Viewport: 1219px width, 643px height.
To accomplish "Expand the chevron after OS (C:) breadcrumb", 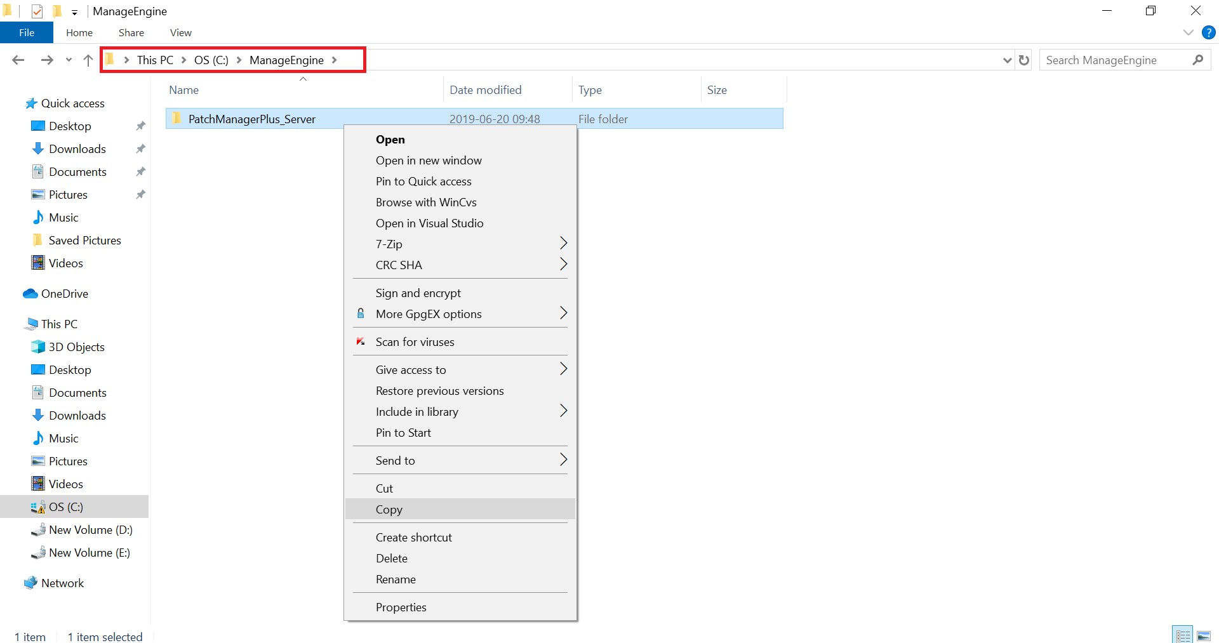I will (x=239, y=60).
